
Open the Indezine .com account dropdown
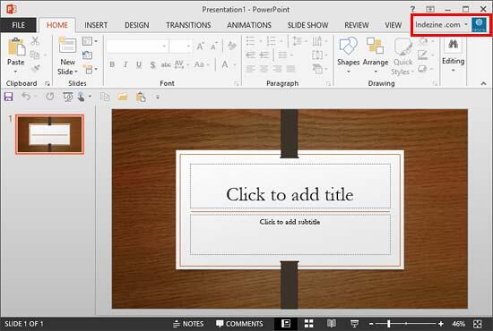[441, 25]
